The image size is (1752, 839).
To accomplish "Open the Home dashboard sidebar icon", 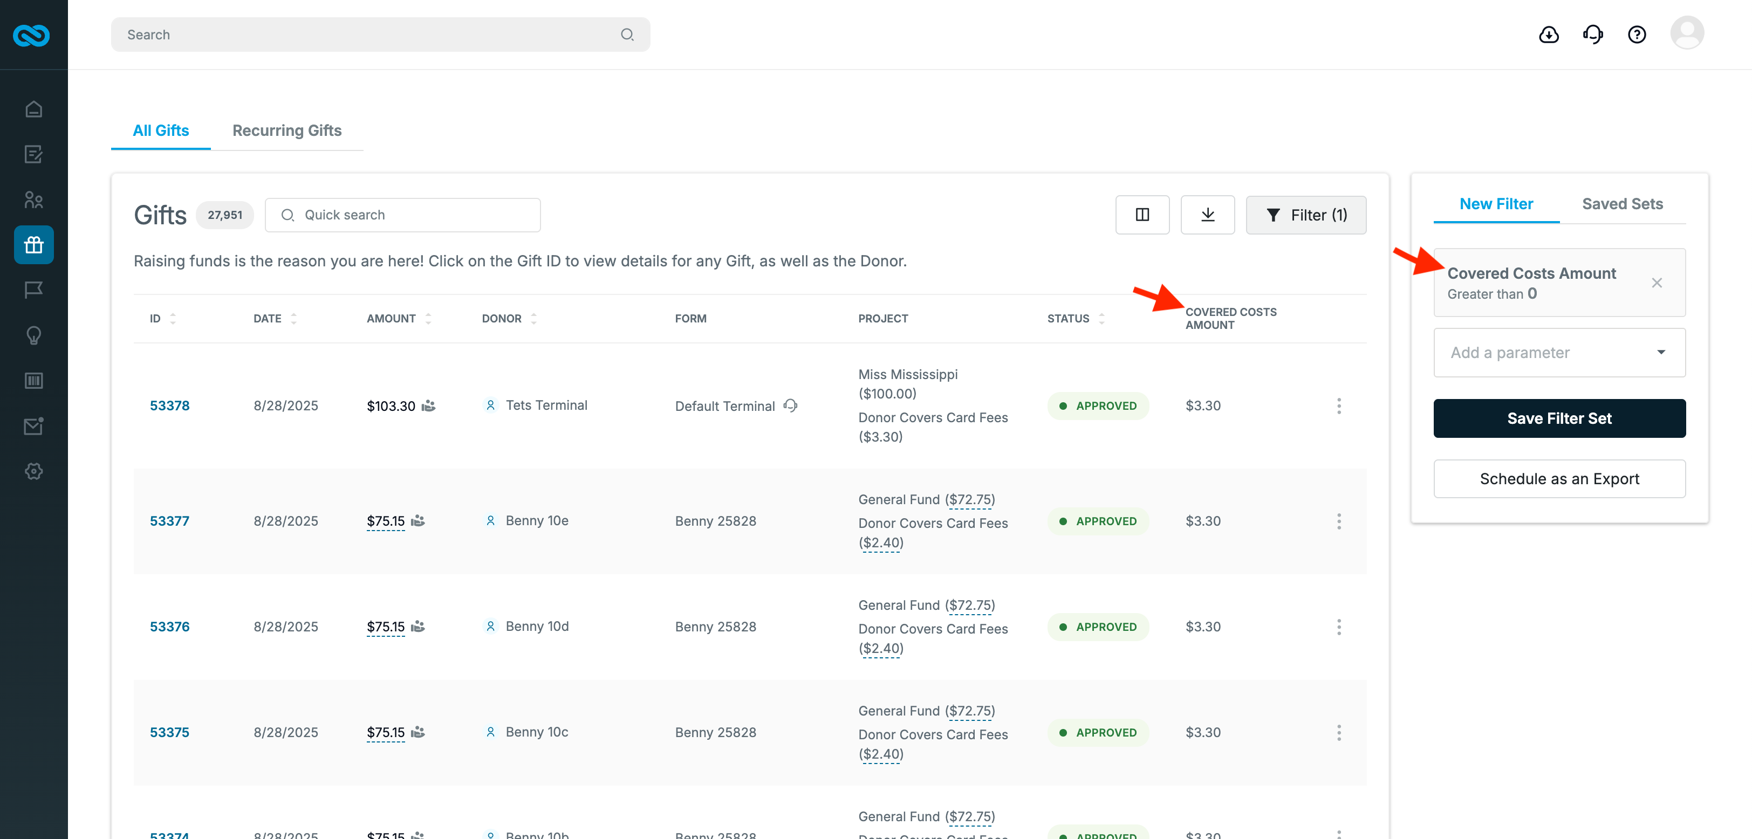I will [x=33, y=109].
